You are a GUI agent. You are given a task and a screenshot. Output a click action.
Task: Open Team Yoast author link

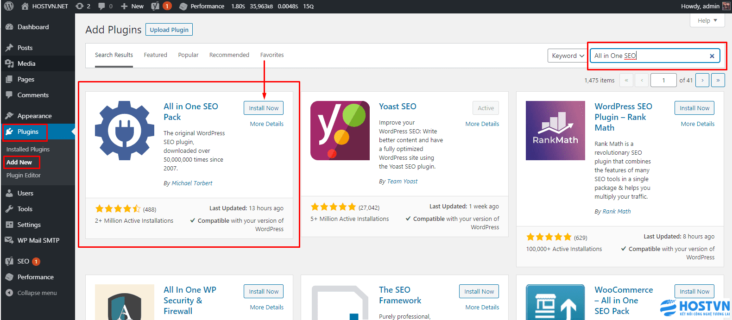click(402, 181)
